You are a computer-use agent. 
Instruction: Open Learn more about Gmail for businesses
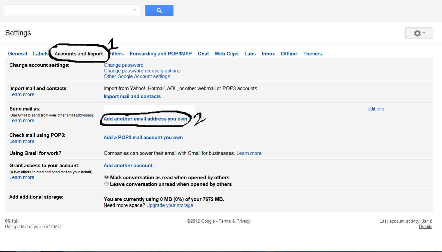click(249, 153)
